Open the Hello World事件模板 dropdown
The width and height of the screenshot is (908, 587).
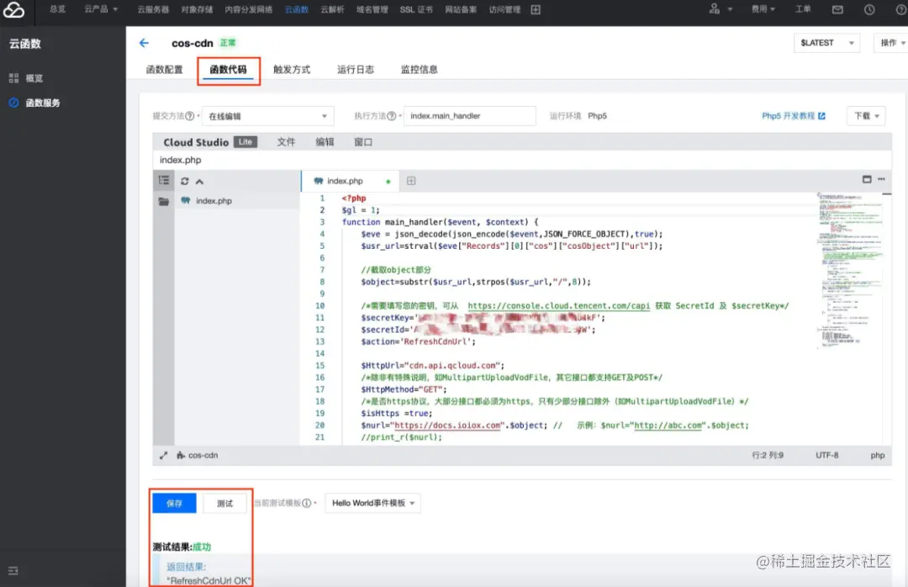[x=373, y=503]
